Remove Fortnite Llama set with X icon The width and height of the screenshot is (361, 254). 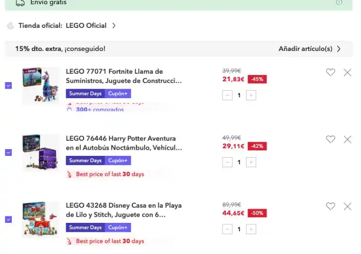[x=347, y=73]
